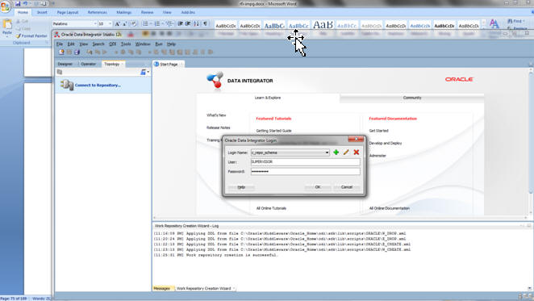Add a new login with the green plus
The height and width of the screenshot is (301, 534).
pyautogui.click(x=336, y=153)
